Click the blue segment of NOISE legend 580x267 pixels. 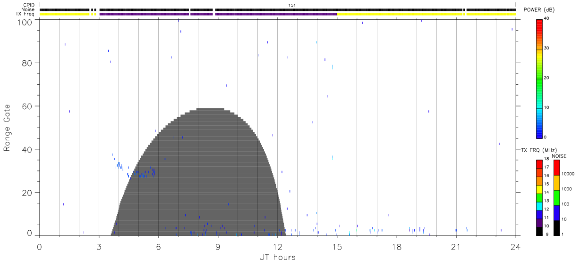click(556, 212)
